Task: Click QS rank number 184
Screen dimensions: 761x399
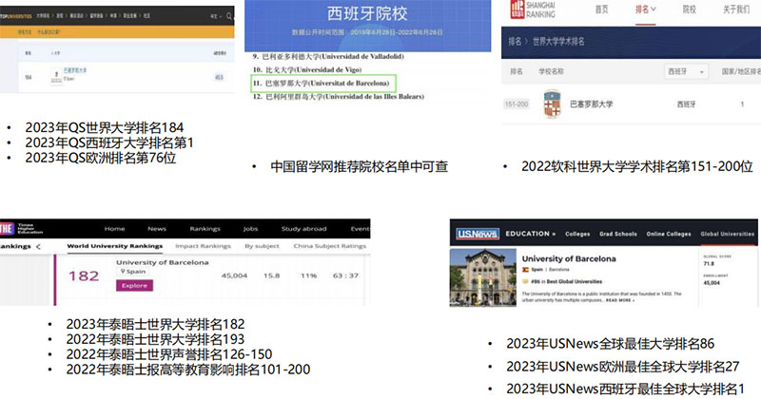Action: [x=29, y=77]
